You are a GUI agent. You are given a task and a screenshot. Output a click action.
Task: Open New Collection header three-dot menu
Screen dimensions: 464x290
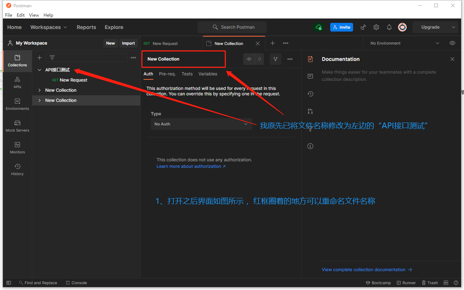[290, 59]
